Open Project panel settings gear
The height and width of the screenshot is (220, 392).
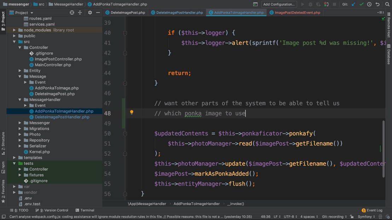90,12
